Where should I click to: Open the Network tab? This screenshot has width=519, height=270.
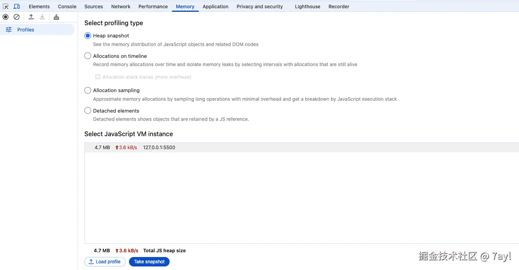click(121, 7)
